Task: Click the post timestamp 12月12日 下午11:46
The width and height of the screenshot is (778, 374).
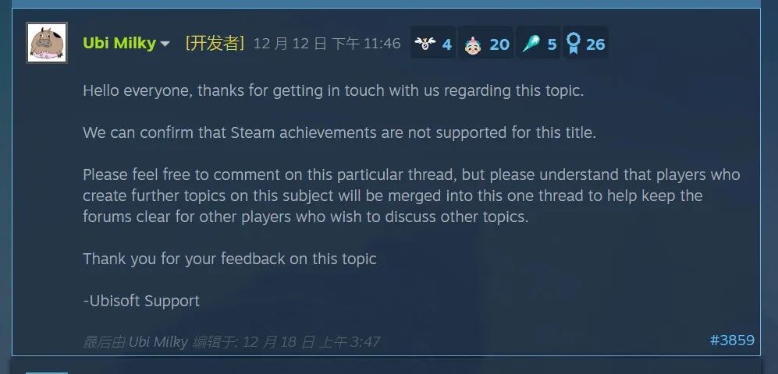Action: coord(327,44)
